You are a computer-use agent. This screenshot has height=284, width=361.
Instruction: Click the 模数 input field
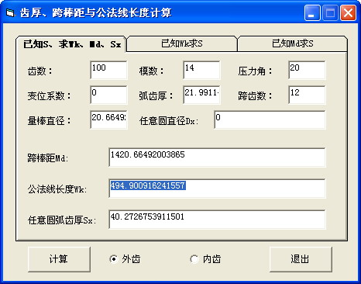pos(201,70)
